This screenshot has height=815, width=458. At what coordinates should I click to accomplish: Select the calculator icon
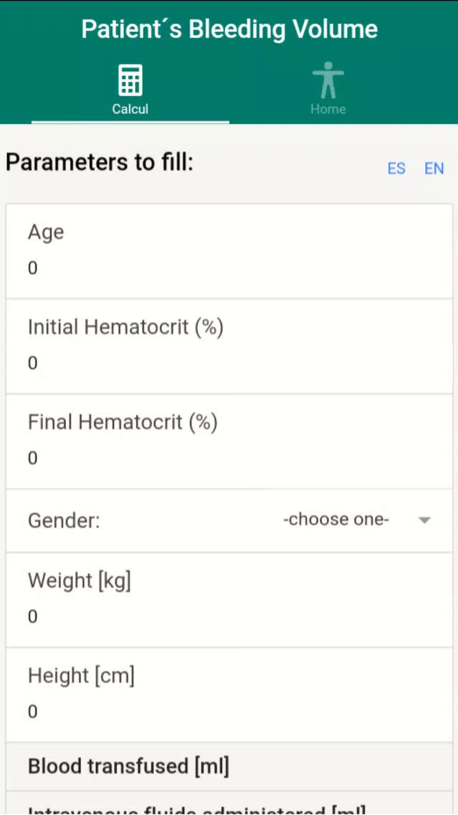130,80
